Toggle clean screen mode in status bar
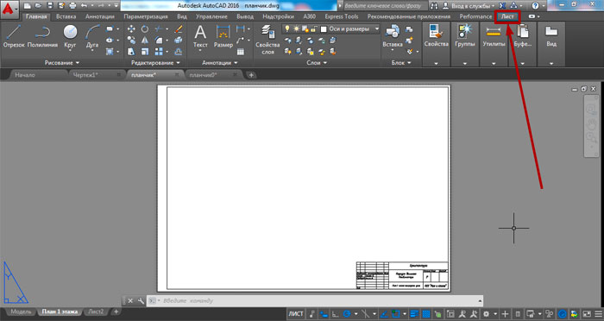Screen dimensions: 604x321 click(587, 314)
